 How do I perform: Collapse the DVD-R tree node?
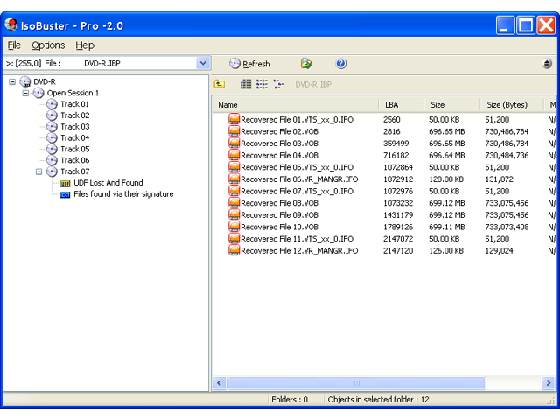(x=12, y=81)
